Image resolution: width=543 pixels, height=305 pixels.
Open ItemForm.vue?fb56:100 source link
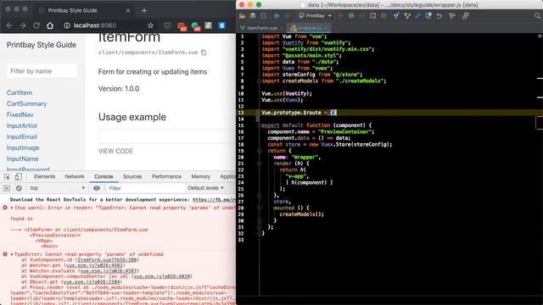point(108,260)
